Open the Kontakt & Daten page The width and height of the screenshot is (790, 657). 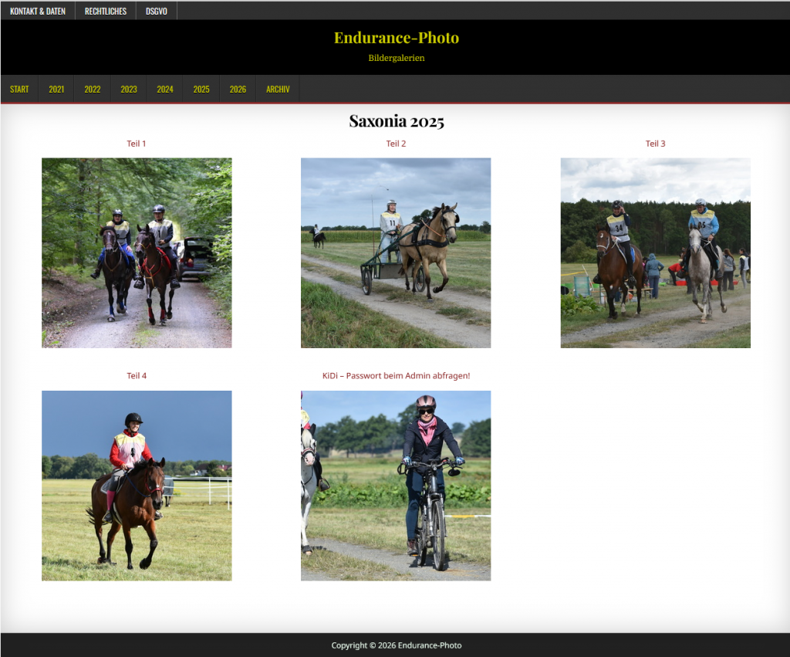38,11
